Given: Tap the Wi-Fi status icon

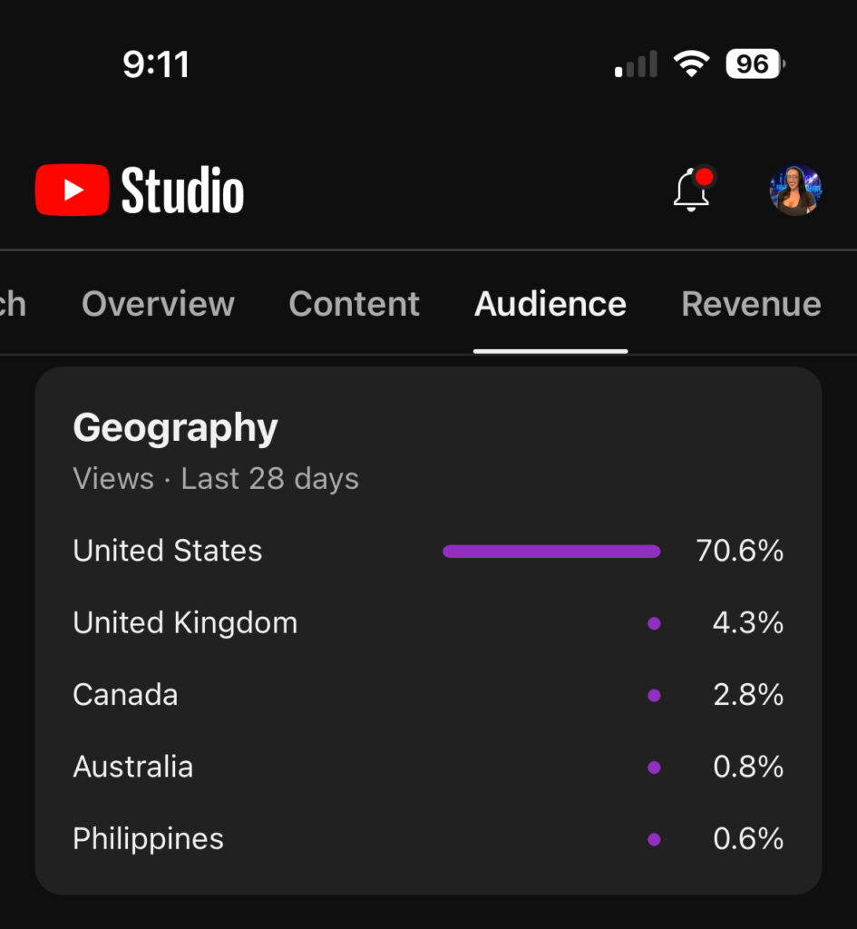Looking at the screenshot, I should [x=691, y=64].
